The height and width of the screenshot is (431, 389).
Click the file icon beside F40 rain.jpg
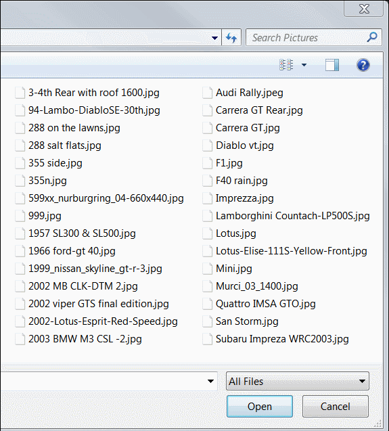[207, 181]
